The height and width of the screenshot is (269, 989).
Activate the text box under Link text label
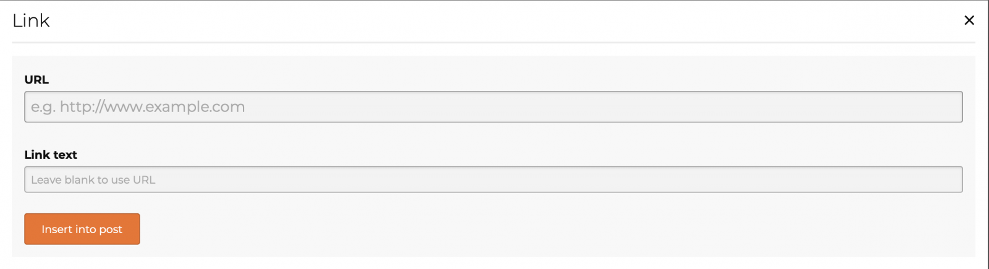493,180
